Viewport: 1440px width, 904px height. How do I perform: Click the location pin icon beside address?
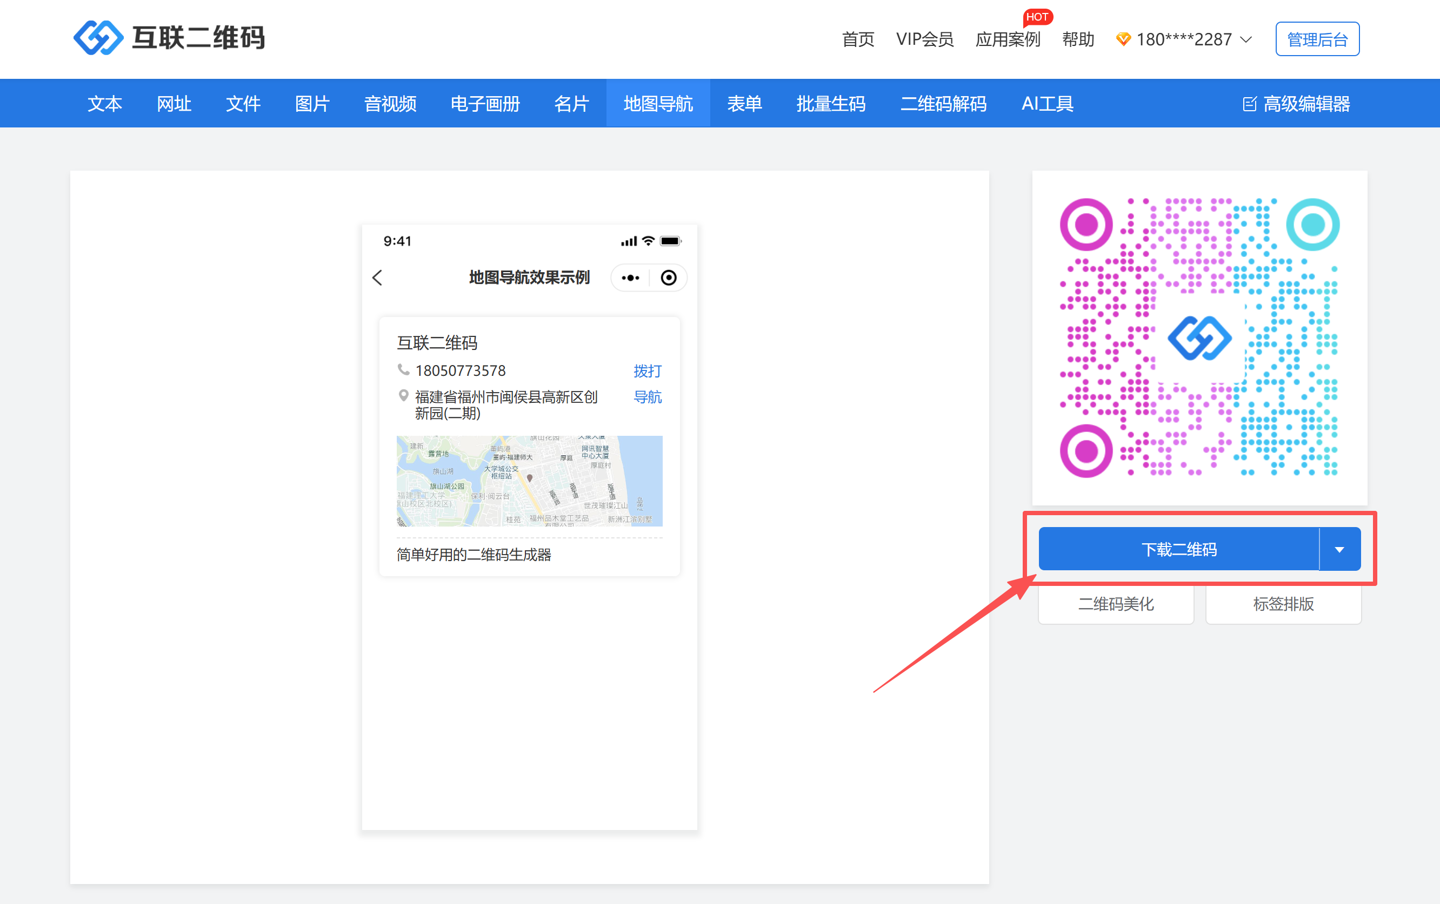(x=404, y=395)
